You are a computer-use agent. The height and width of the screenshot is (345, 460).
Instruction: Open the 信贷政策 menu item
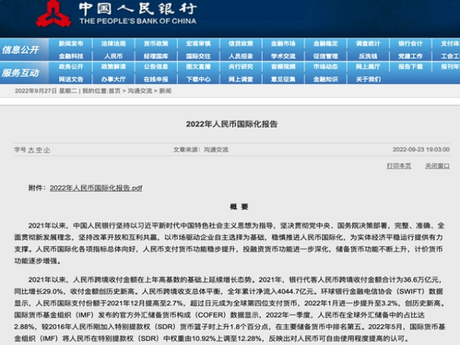click(x=241, y=44)
